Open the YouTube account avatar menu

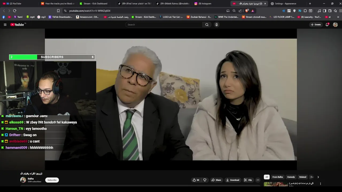coord(335,25)
